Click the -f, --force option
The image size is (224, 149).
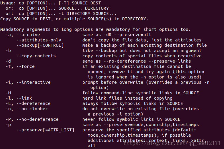20,66
